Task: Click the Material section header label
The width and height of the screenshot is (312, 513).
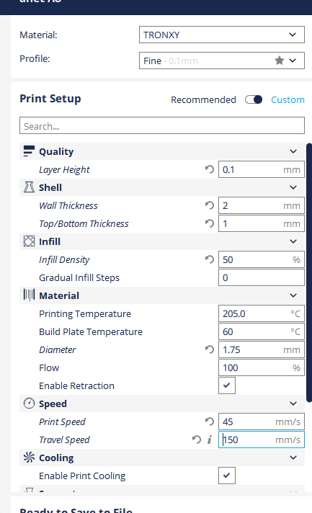Action: (x=59, y=295)
